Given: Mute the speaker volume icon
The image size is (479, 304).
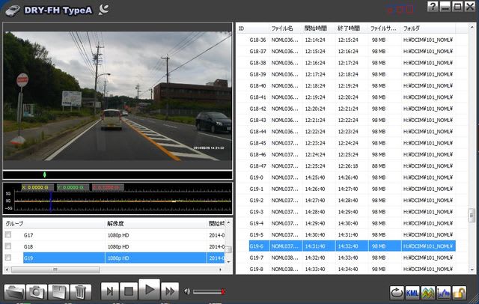Looking at the screenshot, I should tap(186, 291).
